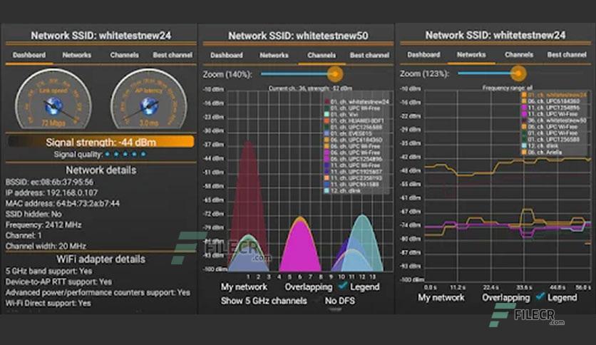Toggle the Legend checkbox on the 140% zoom screen
The width and height of the screenshot is (596, 345).
coord(343,285)
